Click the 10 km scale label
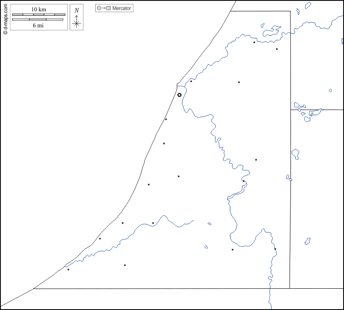The width and height of the screenshot is (344, 310). click(39, 10)
